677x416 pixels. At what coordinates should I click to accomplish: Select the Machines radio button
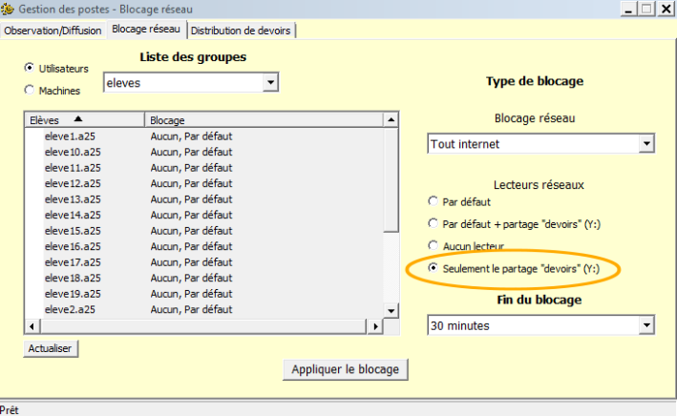click(x=29, y=90)
